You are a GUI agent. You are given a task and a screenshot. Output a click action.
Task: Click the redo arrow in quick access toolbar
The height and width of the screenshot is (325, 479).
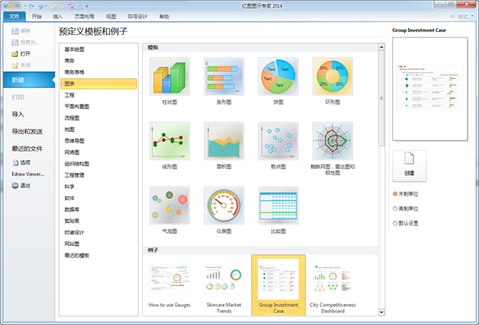31,6
